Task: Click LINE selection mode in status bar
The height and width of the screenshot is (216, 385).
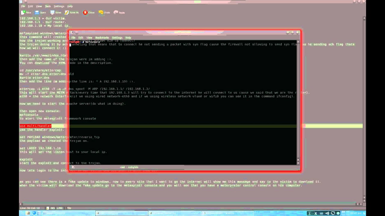Action: [x=60, y=208]
